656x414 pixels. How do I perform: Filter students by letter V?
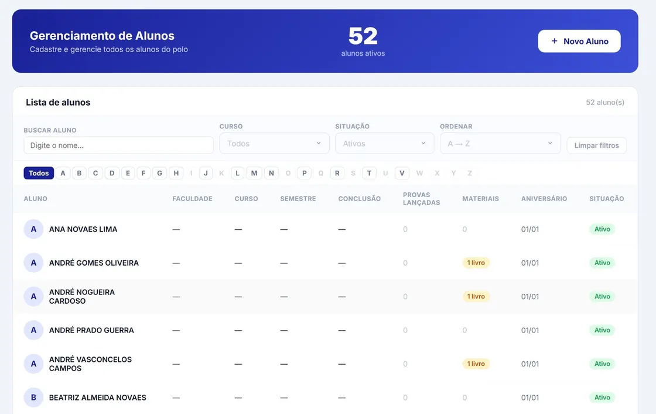[x=402, y=173]
